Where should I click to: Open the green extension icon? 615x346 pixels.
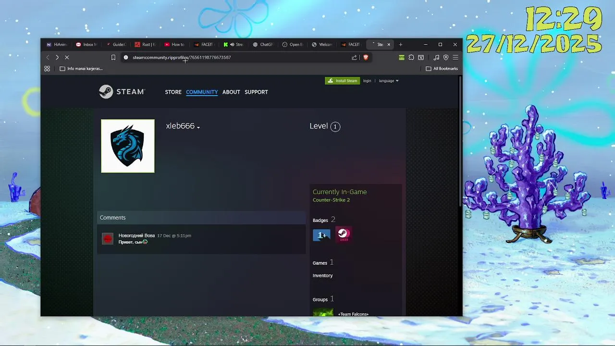coord(401,57)
